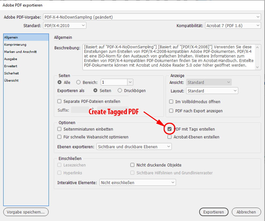This screenshot has height=221, width=265.
Task: Click the Exportieren button
Action: (x=213, y=212)
